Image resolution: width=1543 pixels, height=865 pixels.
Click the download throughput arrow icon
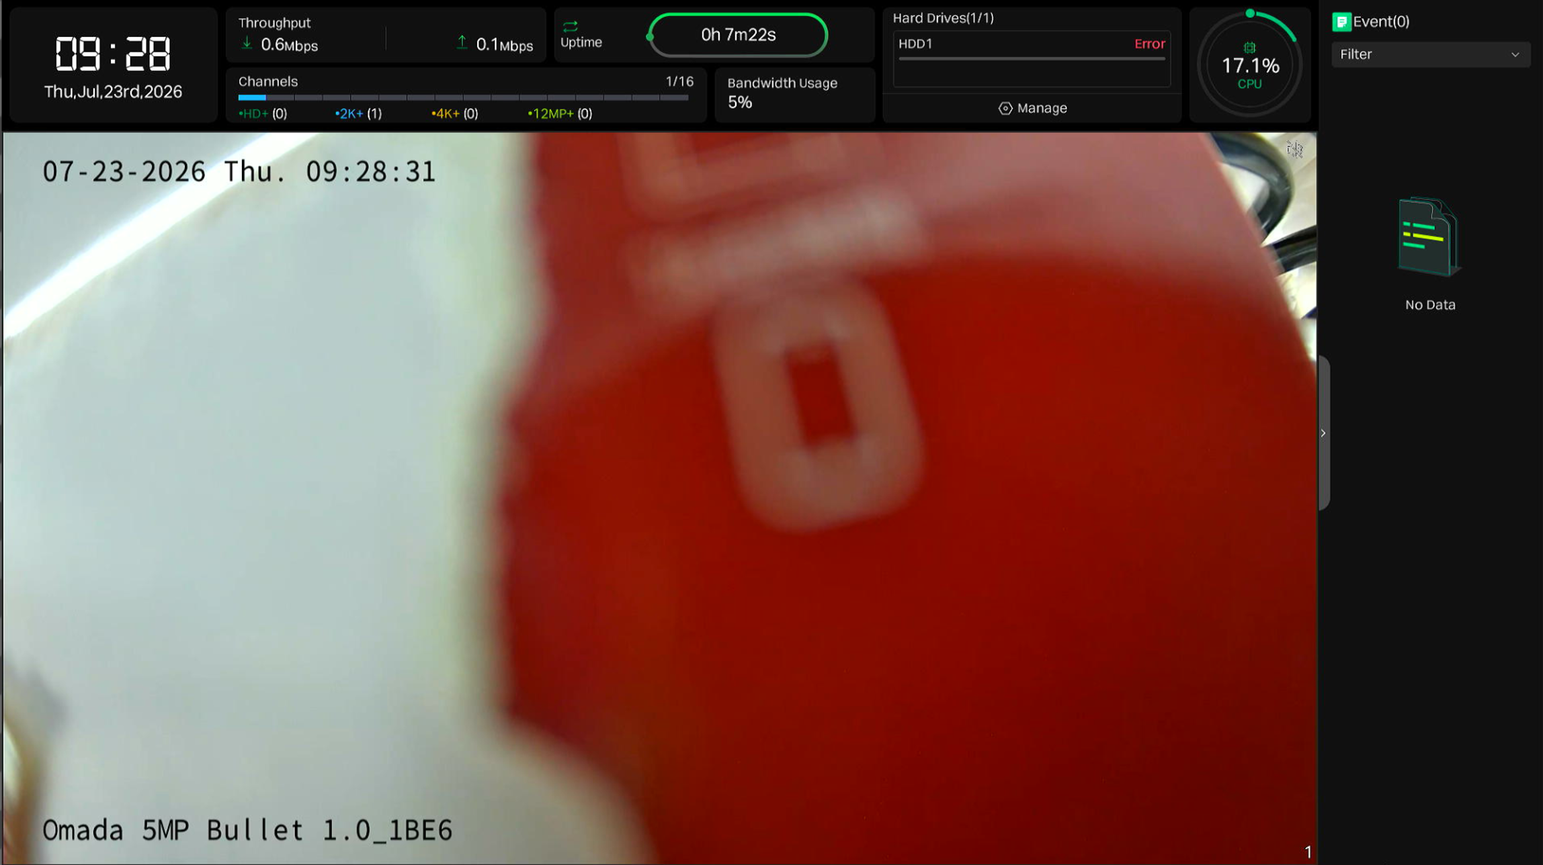pyautogui.click(x=247, y=44)
